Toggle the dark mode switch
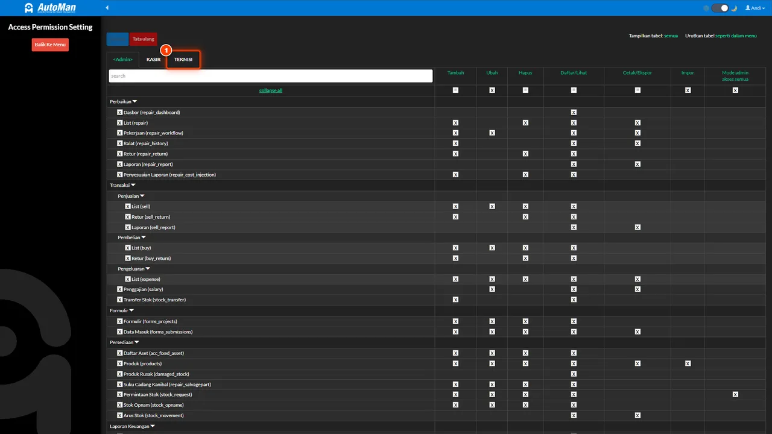Image resolution: width=772 pixels, height=434 pixels. 720,8
